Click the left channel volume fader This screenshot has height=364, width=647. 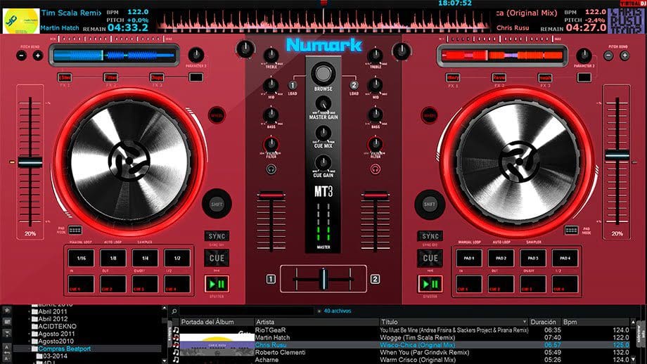click(271, 195)
